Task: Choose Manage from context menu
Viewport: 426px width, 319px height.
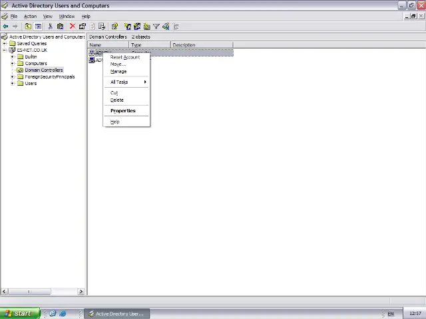Action: [x=126, y=71]
